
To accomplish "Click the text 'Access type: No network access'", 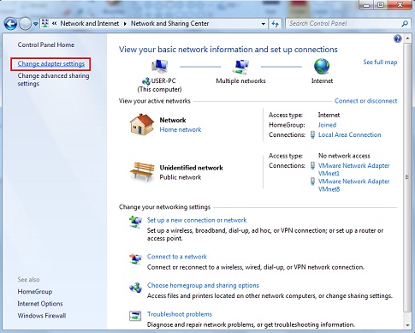I will click(x=319, y=156).
